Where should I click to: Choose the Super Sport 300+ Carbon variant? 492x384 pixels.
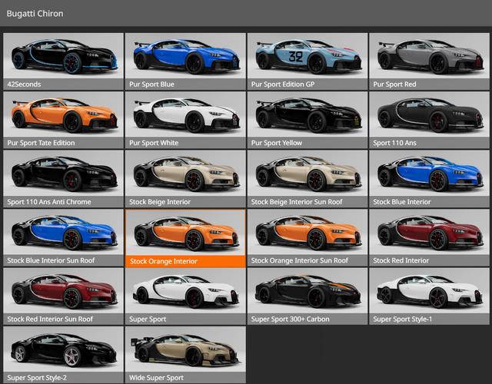pos(307,296)
